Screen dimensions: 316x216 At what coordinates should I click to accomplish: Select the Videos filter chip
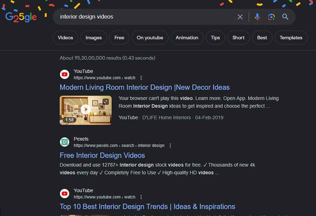(65, 38)
